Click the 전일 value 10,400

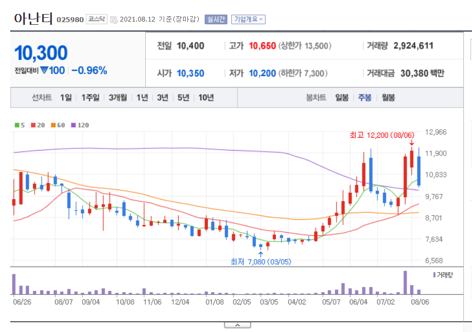pos(191,46)
